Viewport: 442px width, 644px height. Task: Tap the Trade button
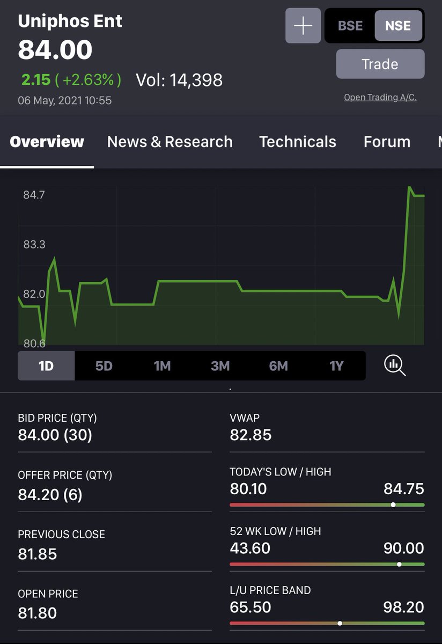point(380,63)
